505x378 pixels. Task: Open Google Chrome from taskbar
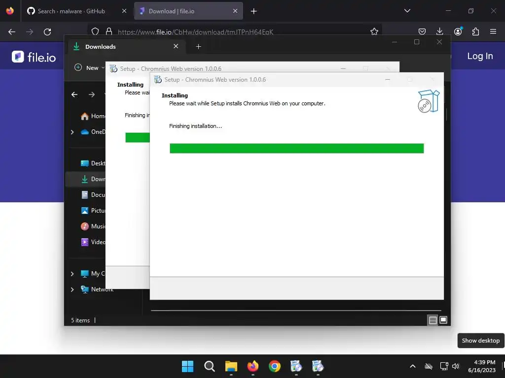pos(274,366)
